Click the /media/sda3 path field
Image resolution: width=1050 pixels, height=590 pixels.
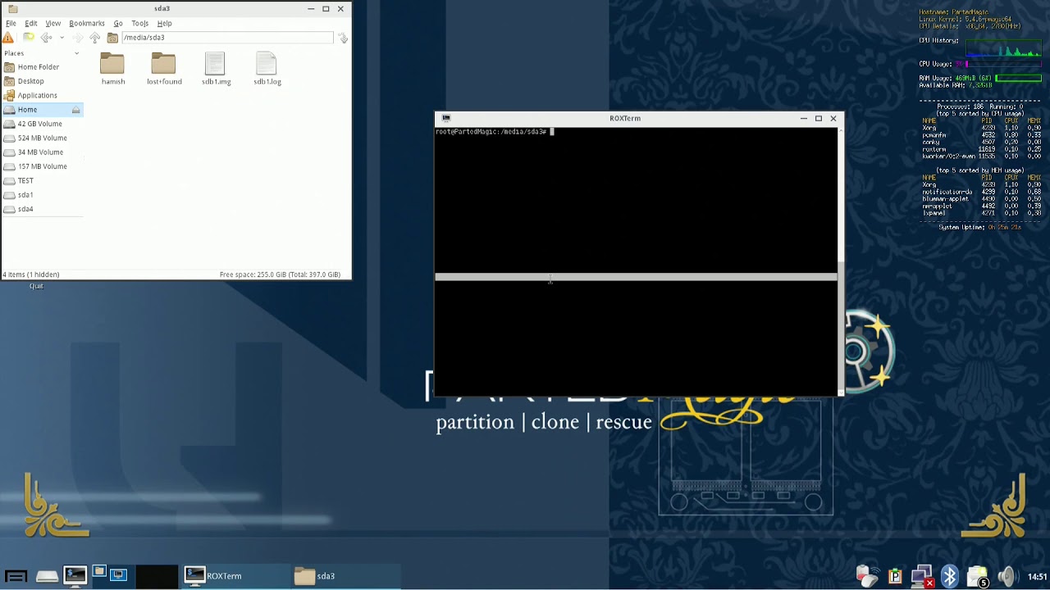[x=227, y=38]
